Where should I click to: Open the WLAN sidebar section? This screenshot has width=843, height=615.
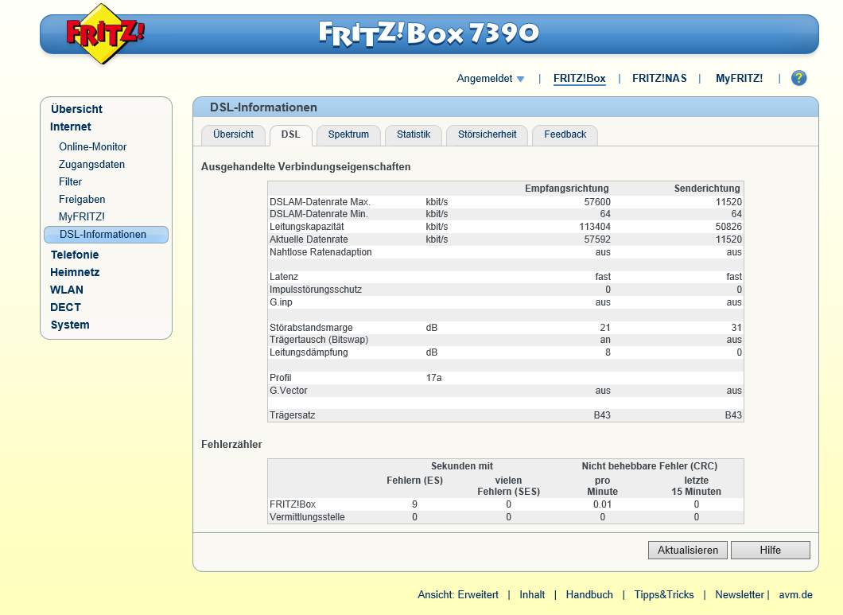click(x=67, y=290)
